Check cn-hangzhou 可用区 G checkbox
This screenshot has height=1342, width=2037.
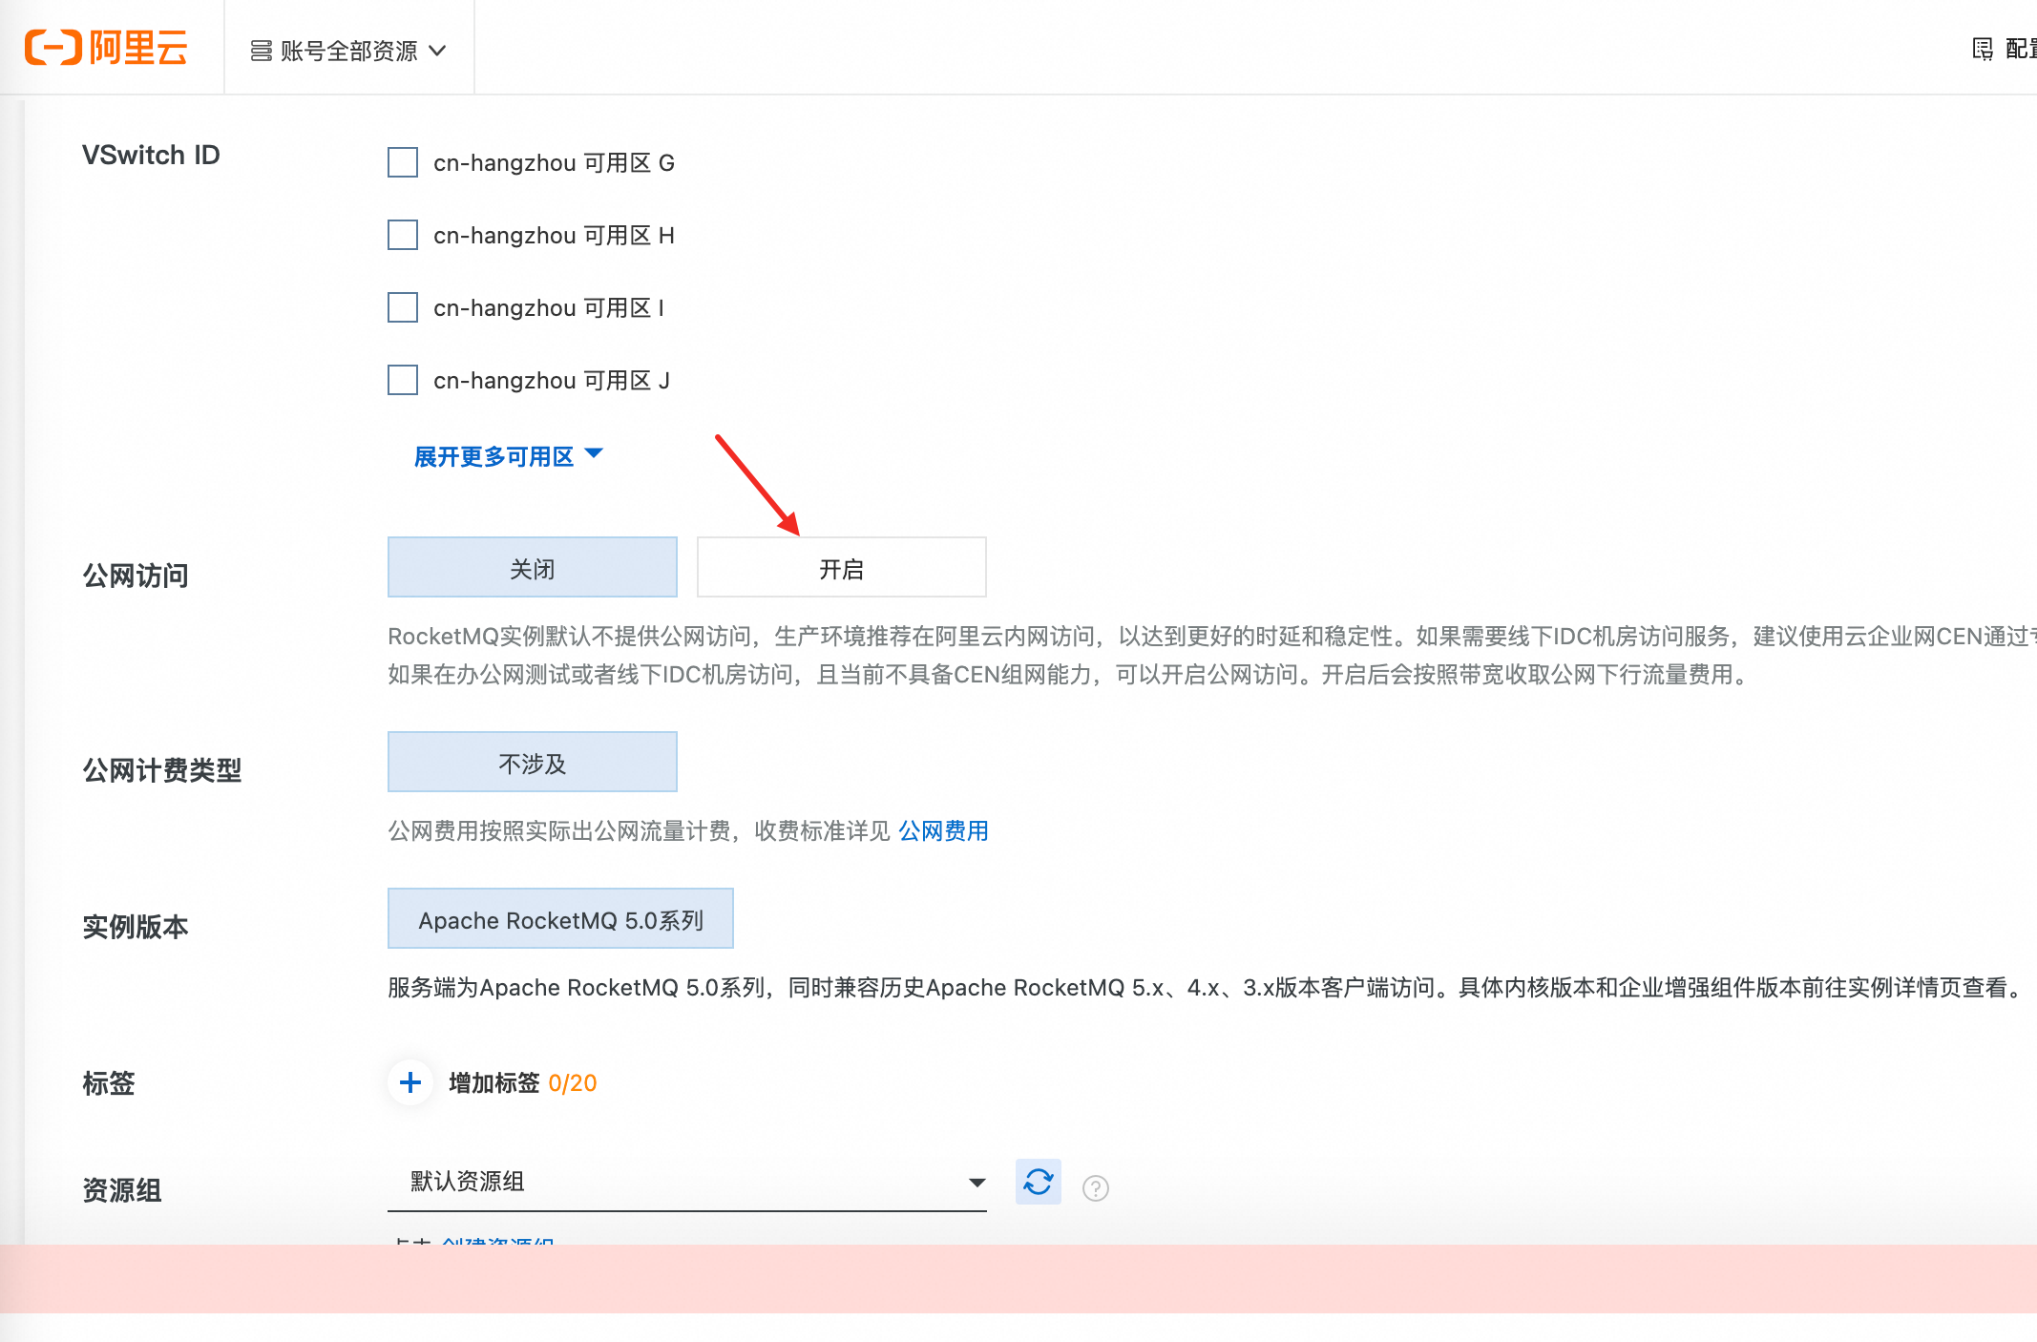click(403, 162)
